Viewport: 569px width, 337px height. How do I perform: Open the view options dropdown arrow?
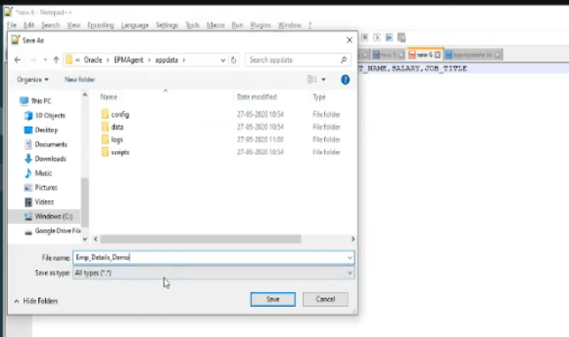(x=323, y=79)
